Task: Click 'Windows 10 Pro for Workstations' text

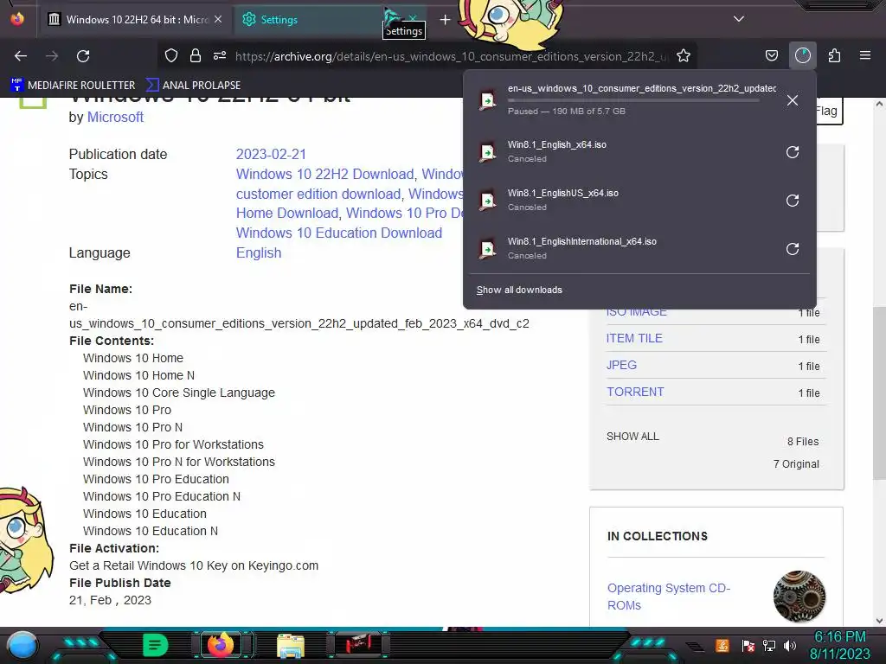Action: click(x=173, y=444)
